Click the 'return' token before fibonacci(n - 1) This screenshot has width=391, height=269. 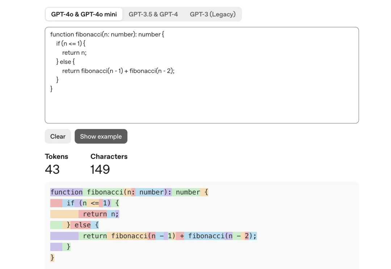[93, 236]
